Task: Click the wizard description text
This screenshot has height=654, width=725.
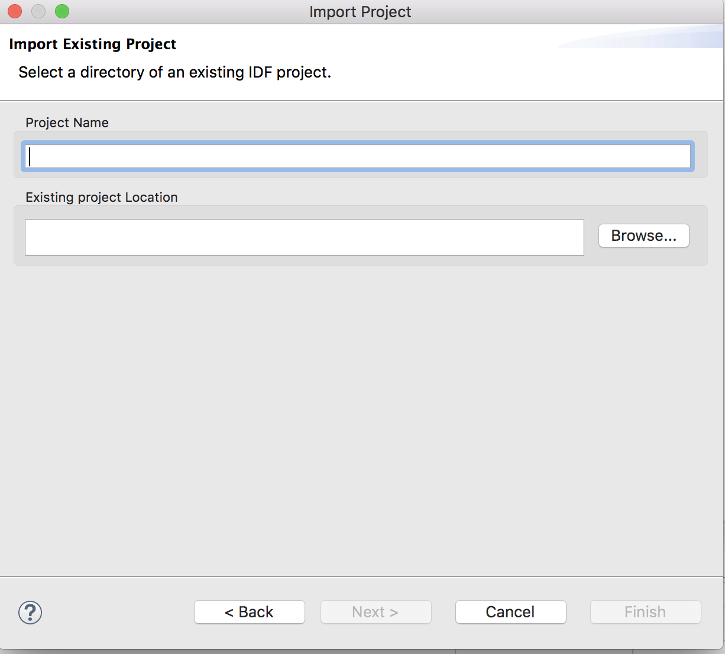Action: click(174, 72)
